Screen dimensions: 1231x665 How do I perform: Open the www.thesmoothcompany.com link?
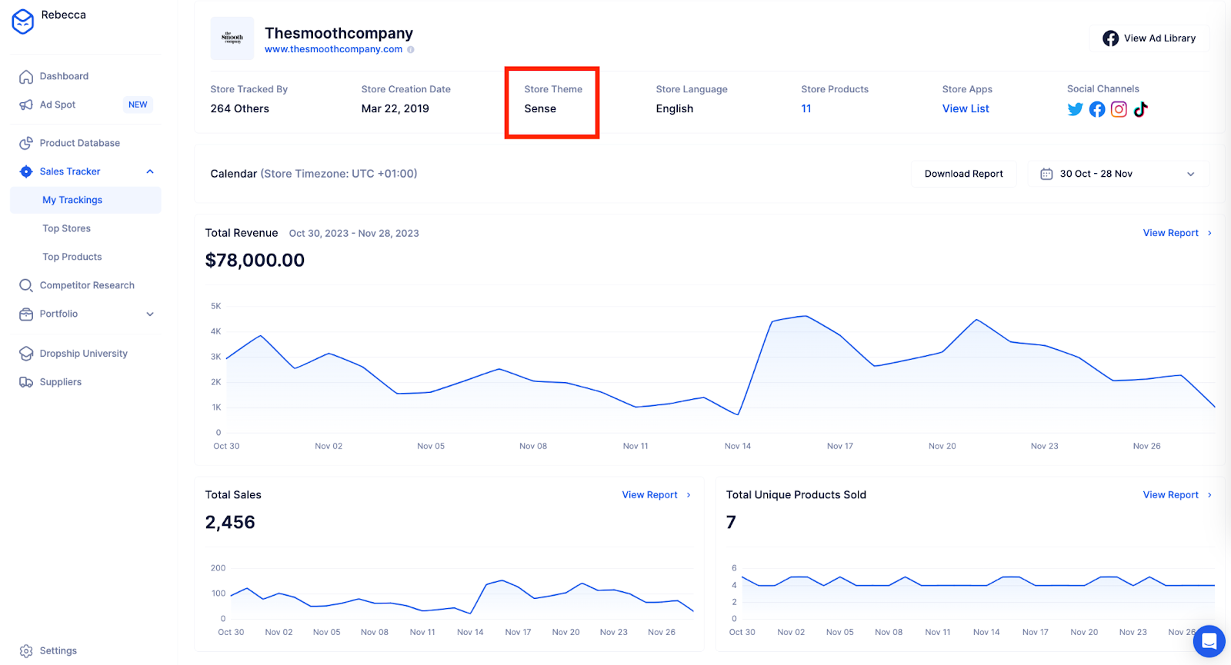334,49
